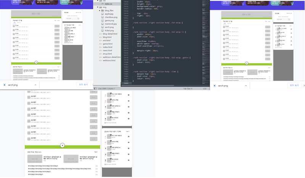Click serch.png download file icon on right
The width and height of the screenshot is (305, 178).
[x=215, y=86]
